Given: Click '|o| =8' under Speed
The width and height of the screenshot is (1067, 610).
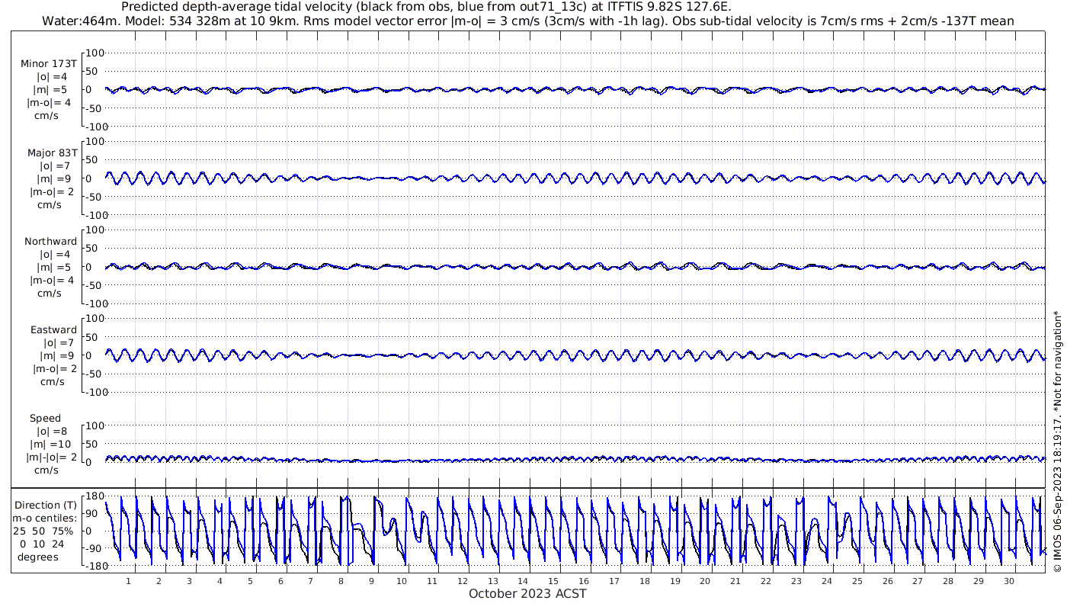Looking at the screenshot, I should click(x=53, y=432).
